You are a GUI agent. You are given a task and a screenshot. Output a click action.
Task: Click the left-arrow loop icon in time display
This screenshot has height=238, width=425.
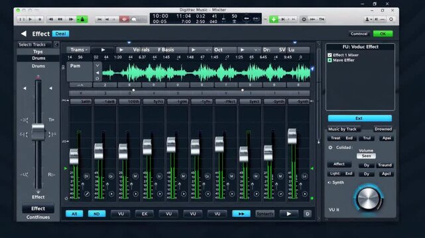point(246,19)
